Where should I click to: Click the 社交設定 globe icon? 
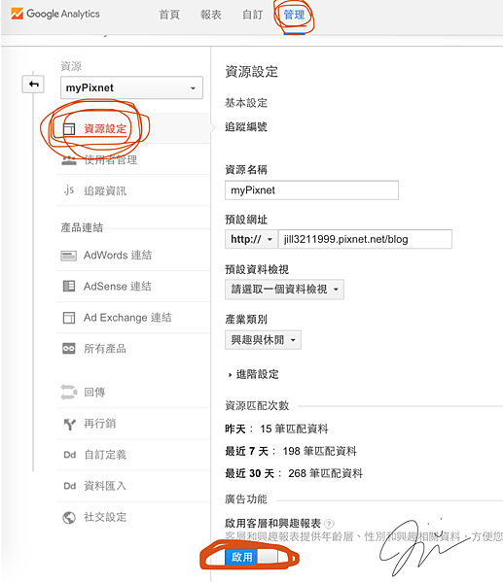pyautogui.click(x=69, y=517)
